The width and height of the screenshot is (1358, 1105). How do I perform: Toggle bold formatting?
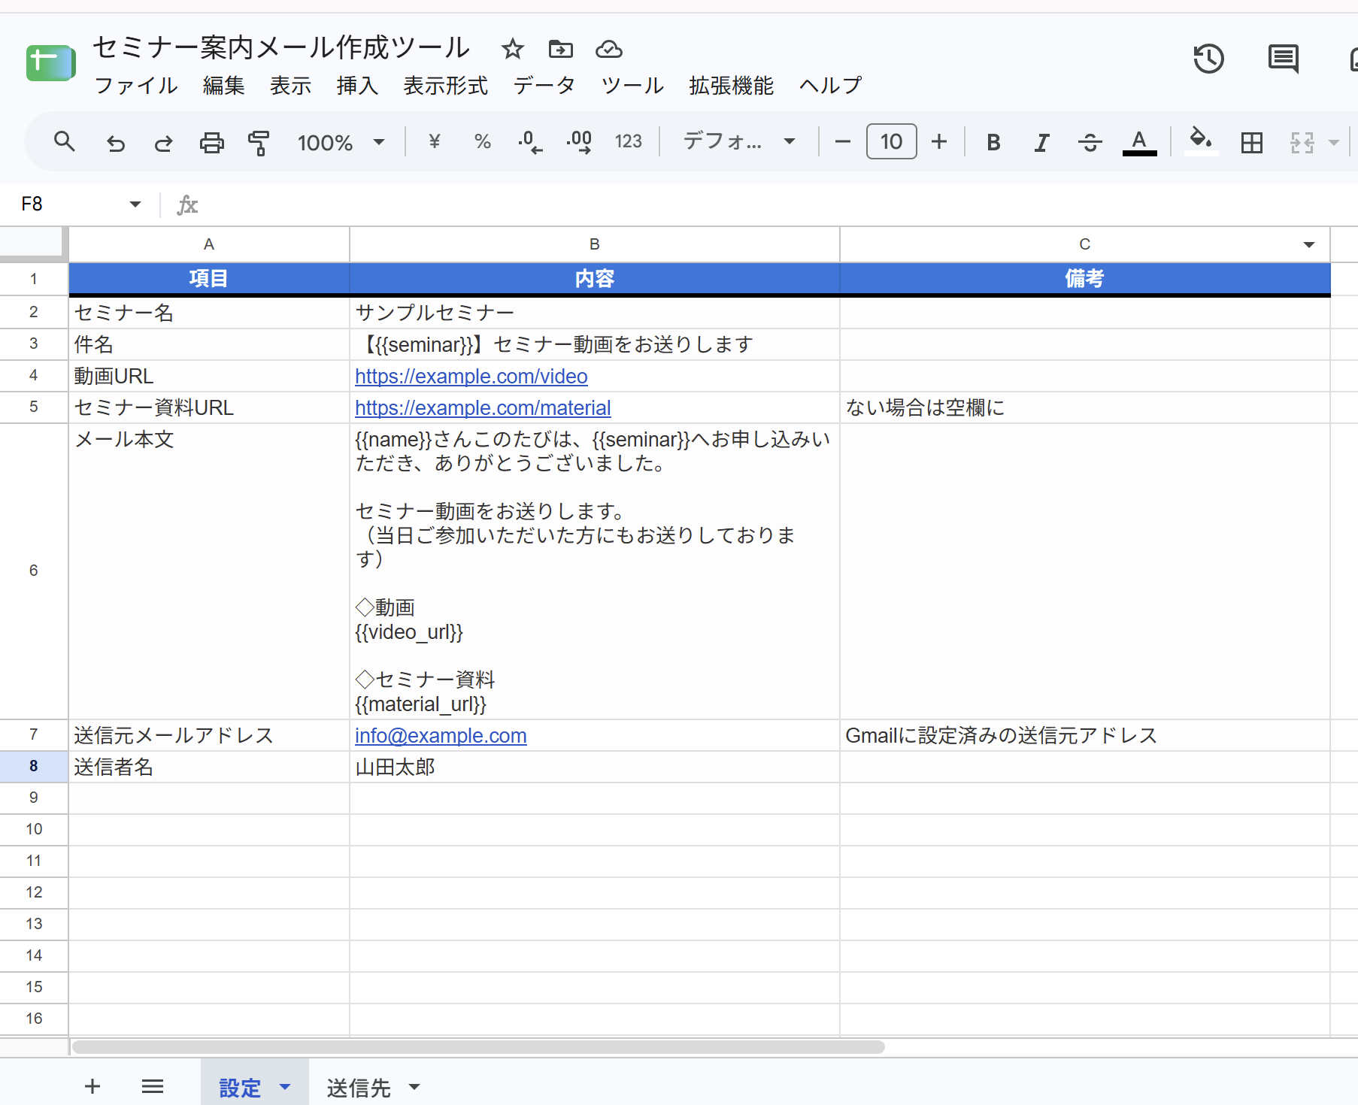point(993,142)
